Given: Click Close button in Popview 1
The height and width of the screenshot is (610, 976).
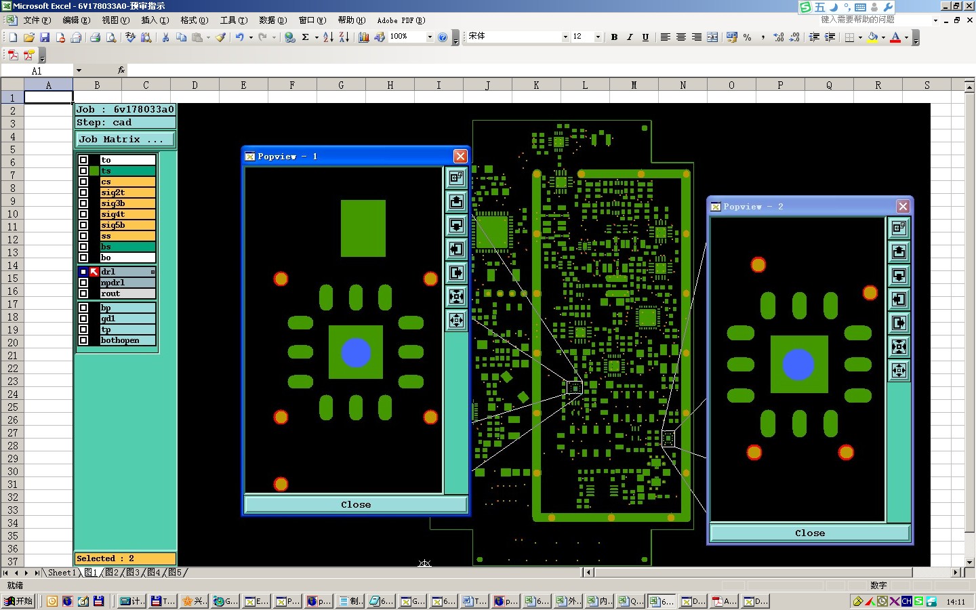Looking at the screenshot, I should coord(356,504).
